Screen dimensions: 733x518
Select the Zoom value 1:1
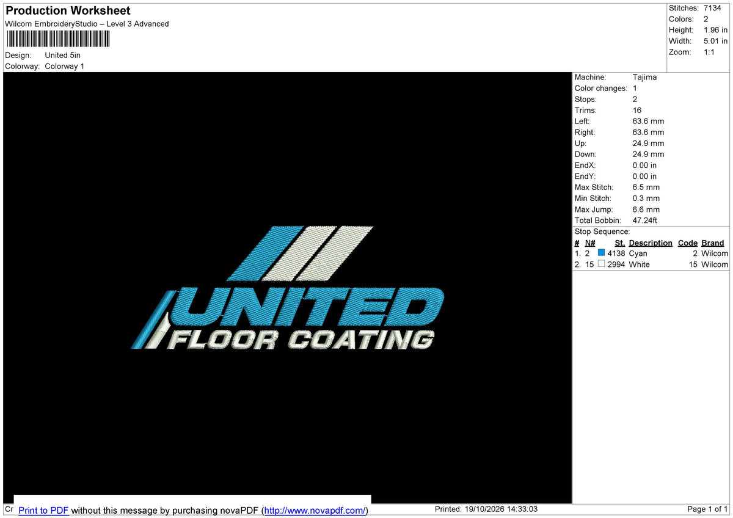coord(709,52)
